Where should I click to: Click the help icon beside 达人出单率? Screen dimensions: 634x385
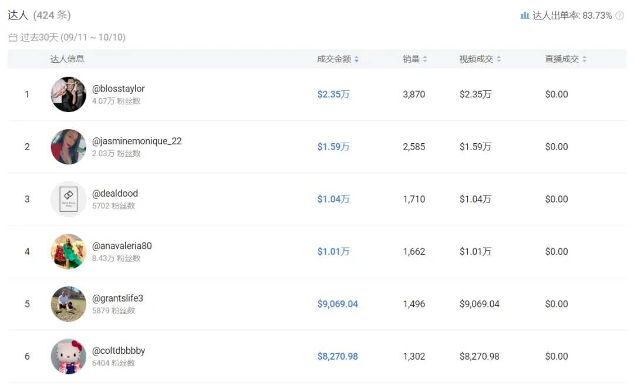619,15
